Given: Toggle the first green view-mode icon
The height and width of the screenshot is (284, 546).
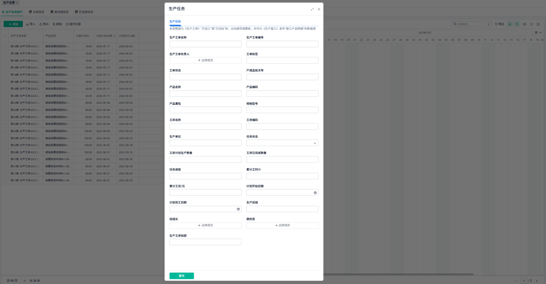Looking at the screenshot, I should (x=510, y=24).
